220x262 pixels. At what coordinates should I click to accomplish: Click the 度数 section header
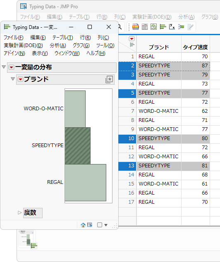click(33, 213)
